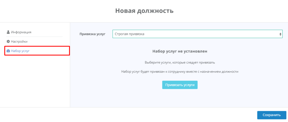Click the Привязать услуги button
The height and width of the screenshot is (122, 288).
tap(180, 85)
